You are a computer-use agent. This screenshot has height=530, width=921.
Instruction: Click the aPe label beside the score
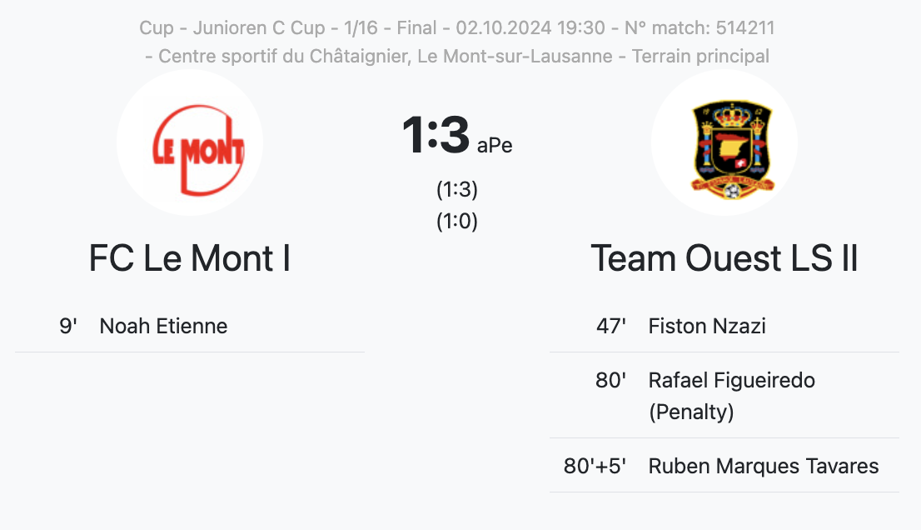[x=495, y=146]
